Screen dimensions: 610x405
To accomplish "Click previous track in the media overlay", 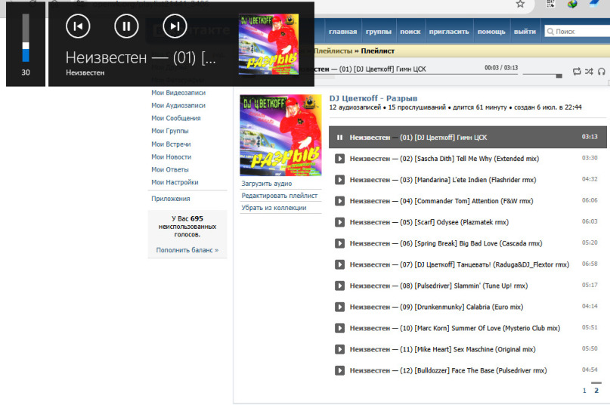I will pyautogui.click(x=78, y=26).
